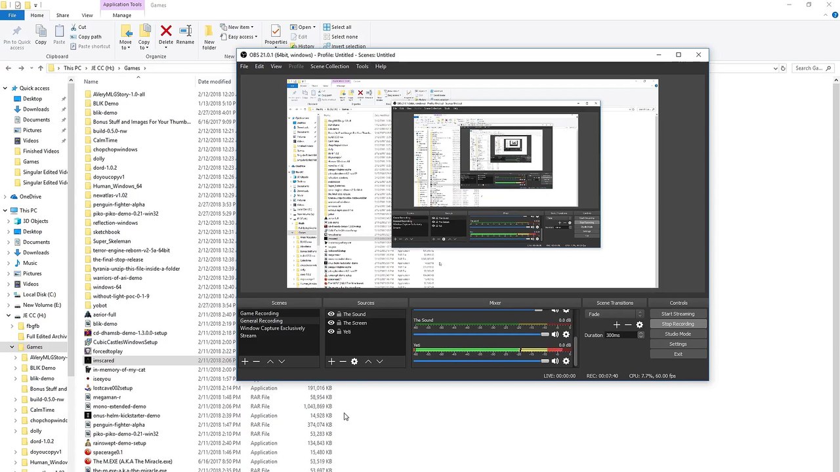This screenshot has height=472, width=840.
Task: Click Yeti volume slider
Action: pyautogui.click(x=481, y=361)
